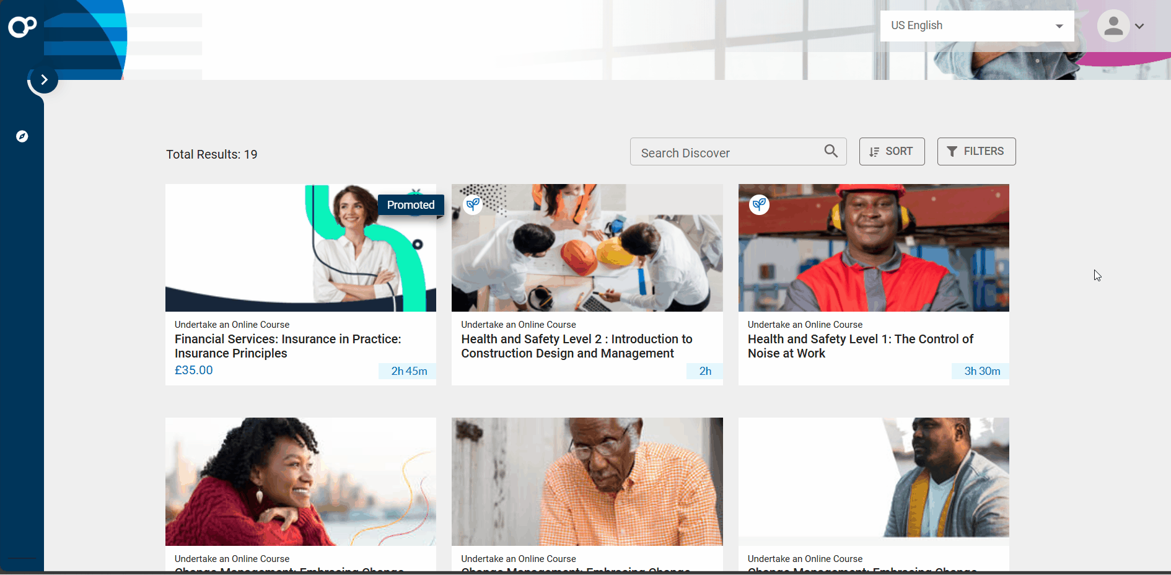
Task: Click the Sort button
Action: pos(892,152)
